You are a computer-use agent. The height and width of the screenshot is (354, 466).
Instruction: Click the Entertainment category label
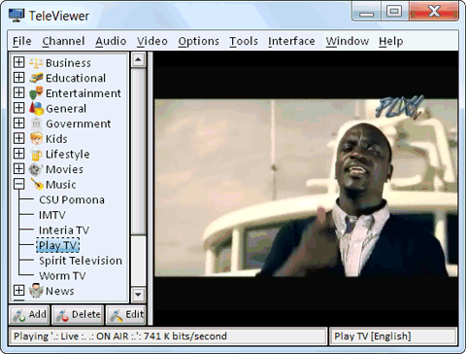83,93
